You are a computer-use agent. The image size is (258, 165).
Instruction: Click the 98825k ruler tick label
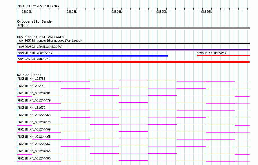(161, 12)
